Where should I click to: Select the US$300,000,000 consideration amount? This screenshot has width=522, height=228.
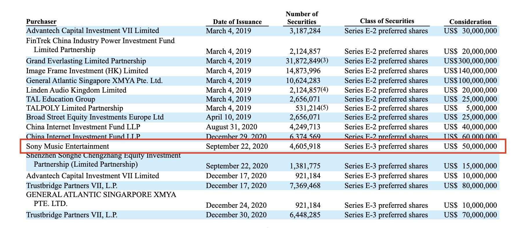point(470,61)
